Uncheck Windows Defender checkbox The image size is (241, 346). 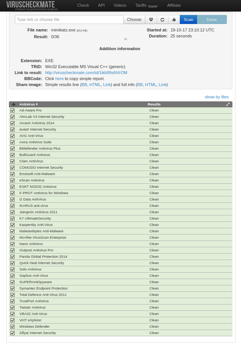[x=13, y=327]
